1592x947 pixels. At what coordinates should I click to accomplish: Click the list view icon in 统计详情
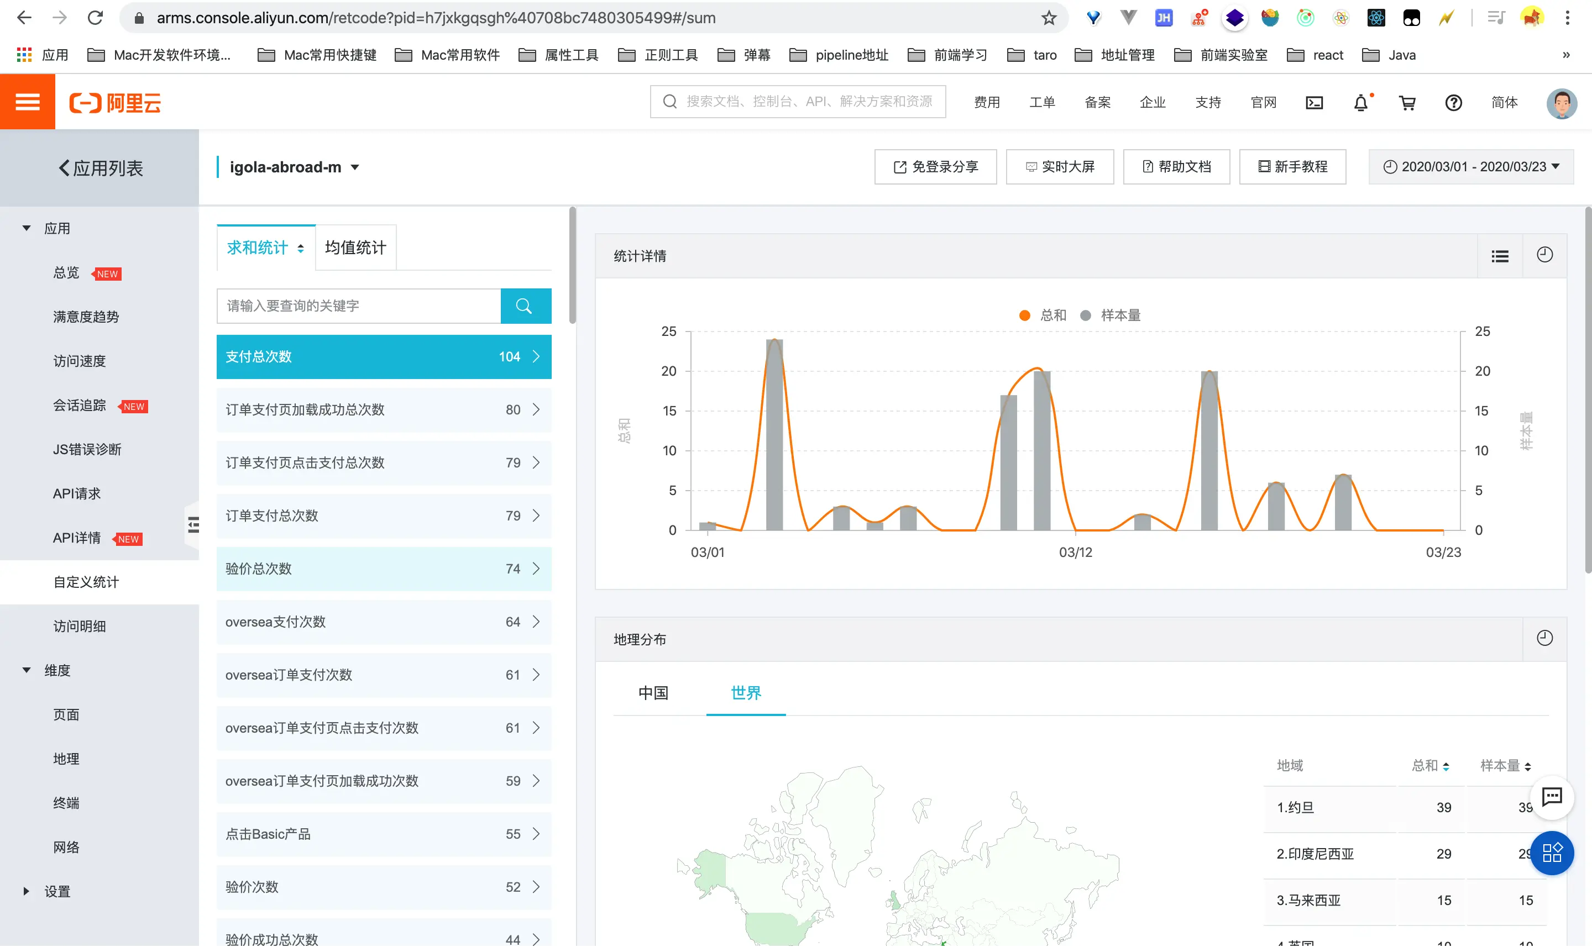pos(1500,256)
